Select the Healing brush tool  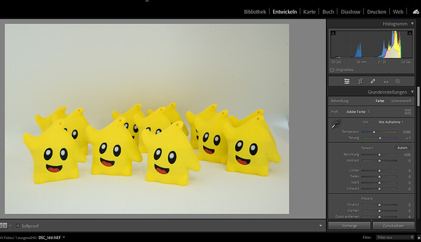pyautogui.click(x=373, y=81)
